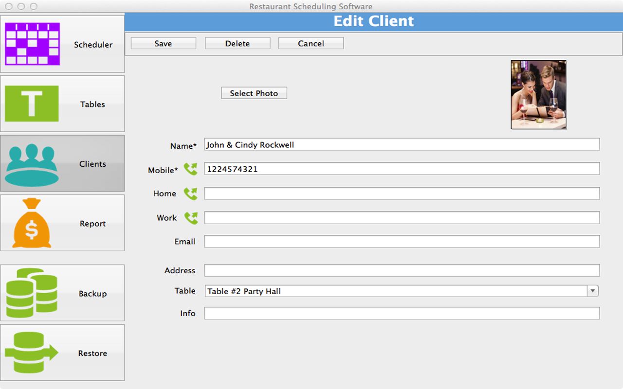Open the Clients section label
Viewport: 623px width, 389px height.
92,164
